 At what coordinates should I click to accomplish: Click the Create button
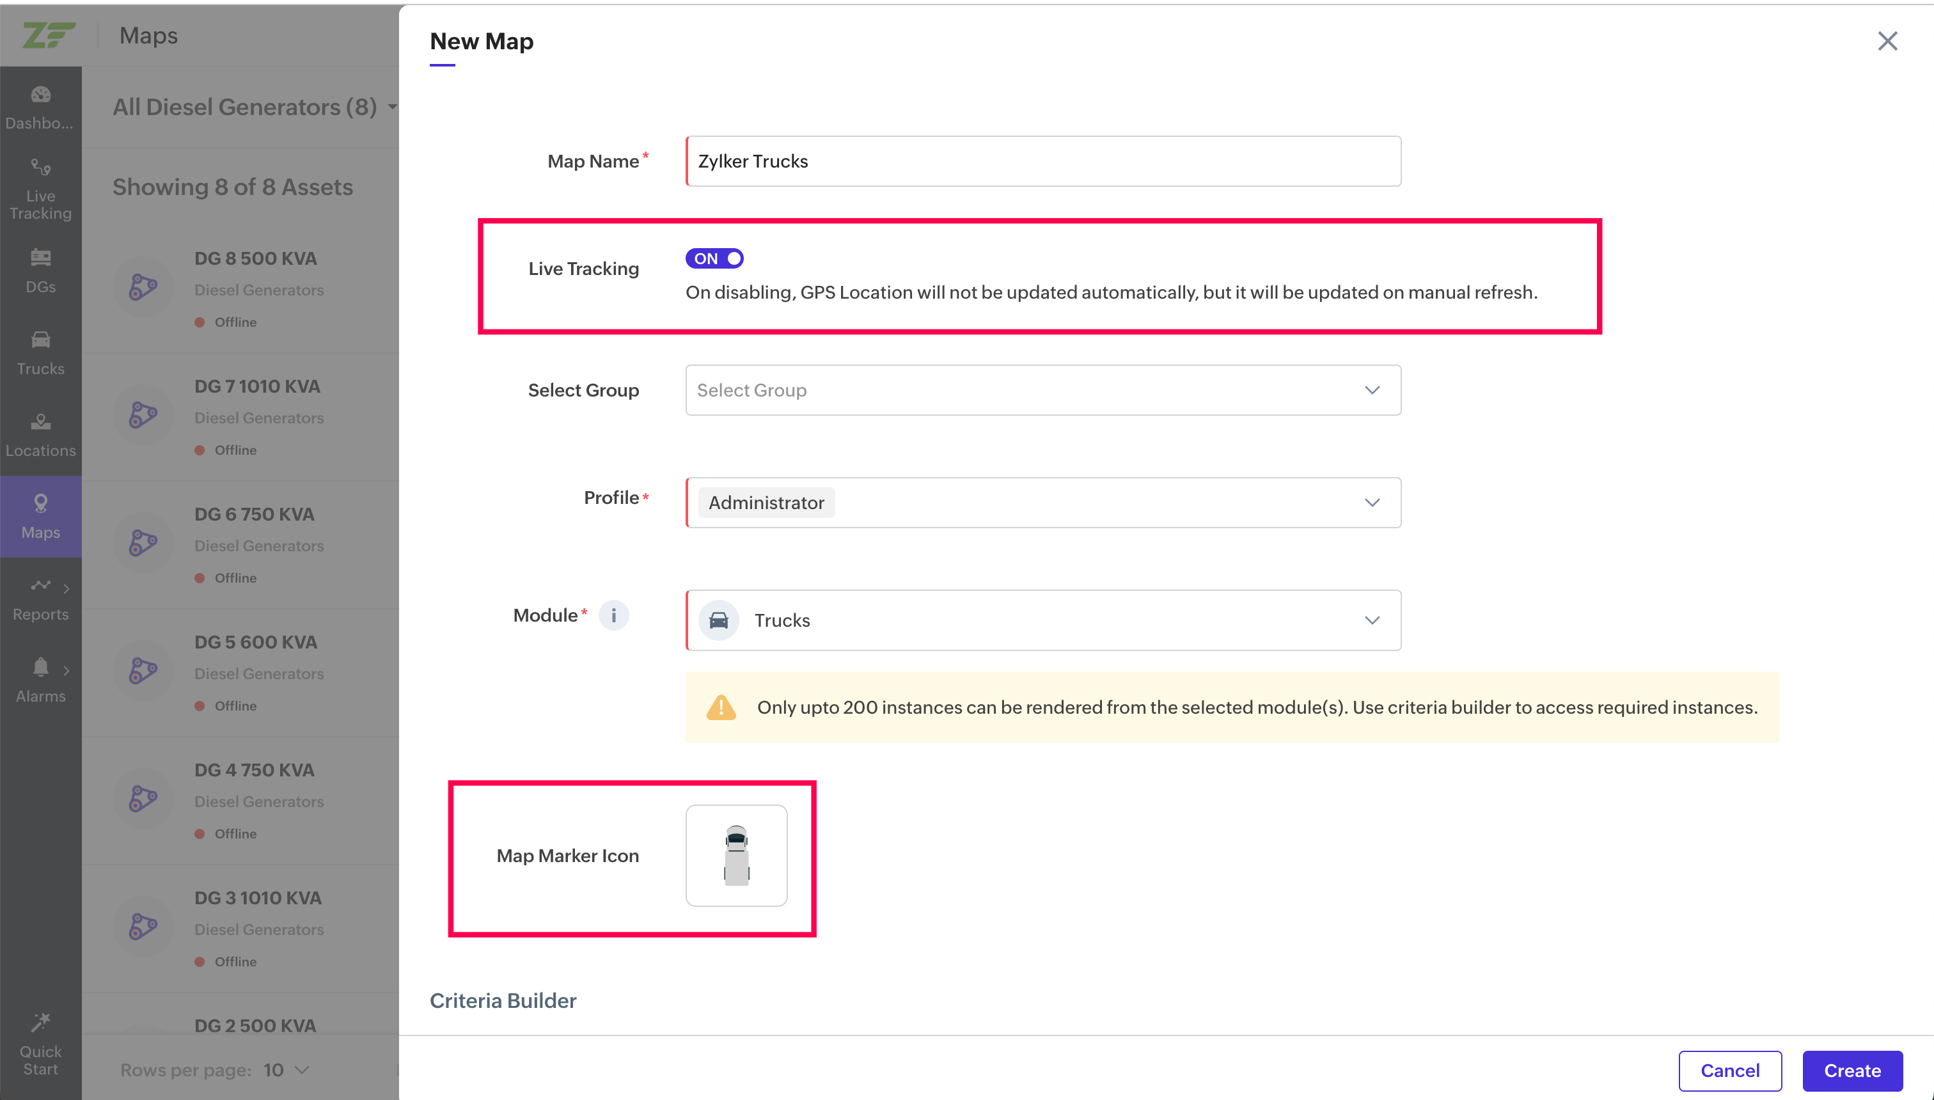1851,1071
